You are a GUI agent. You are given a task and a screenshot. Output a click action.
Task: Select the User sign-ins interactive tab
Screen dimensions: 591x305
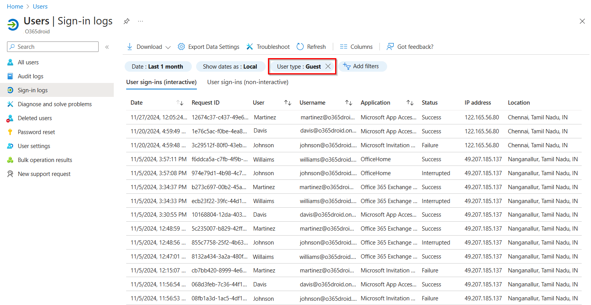(161, 82)
